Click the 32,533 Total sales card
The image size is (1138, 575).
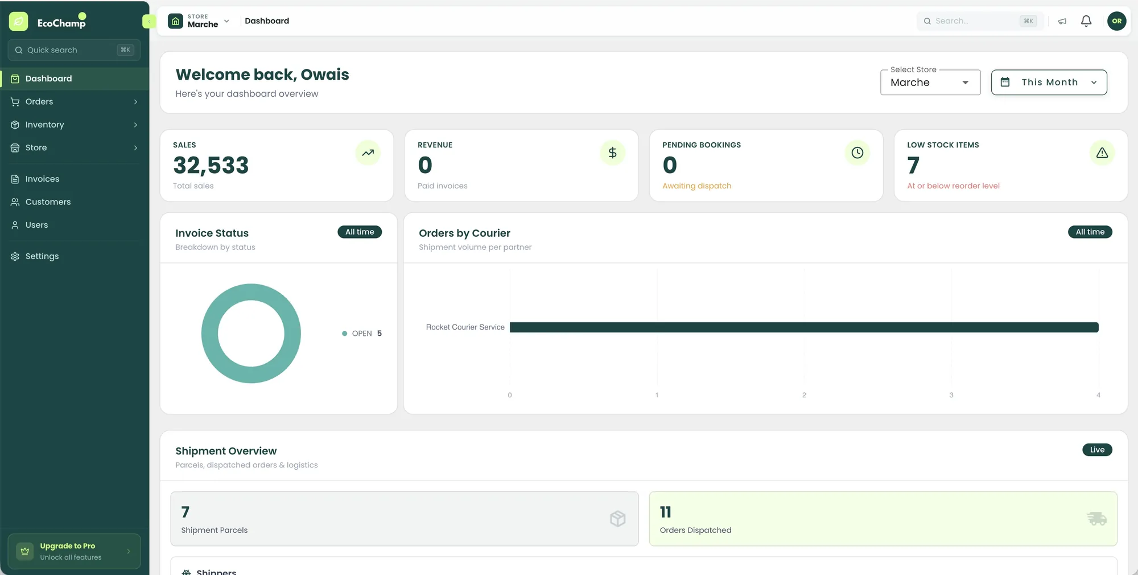pos(277,165)
